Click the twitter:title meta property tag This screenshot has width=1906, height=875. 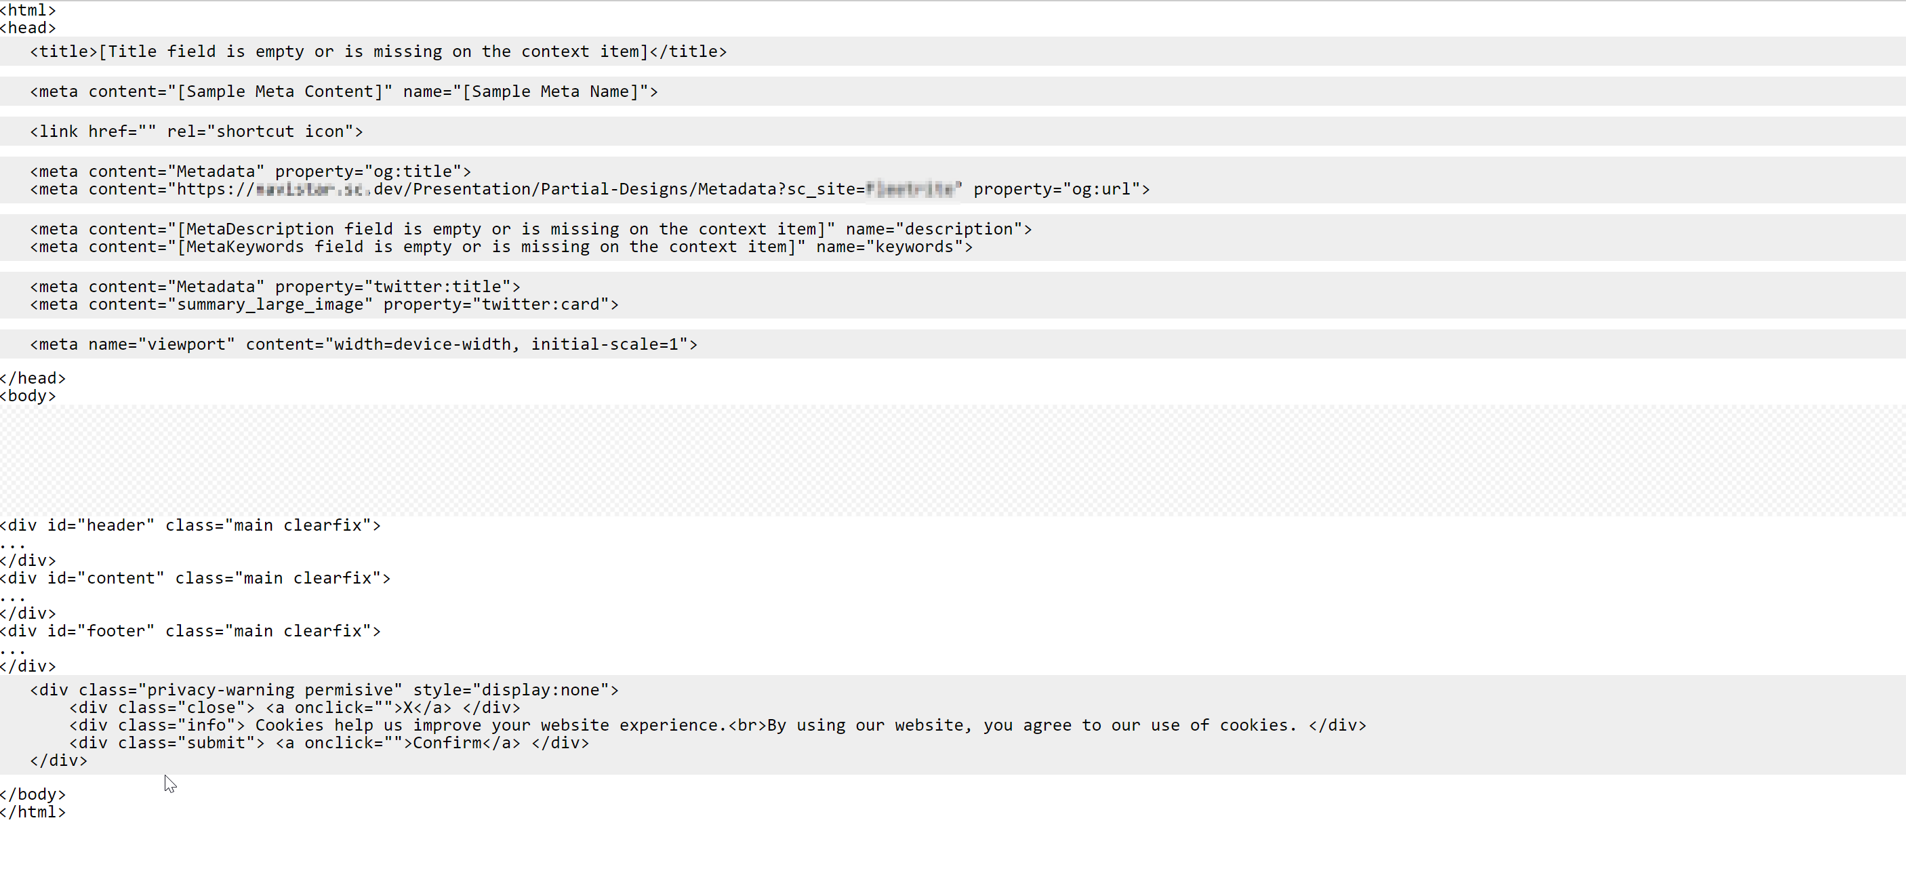tap(274, 287)
